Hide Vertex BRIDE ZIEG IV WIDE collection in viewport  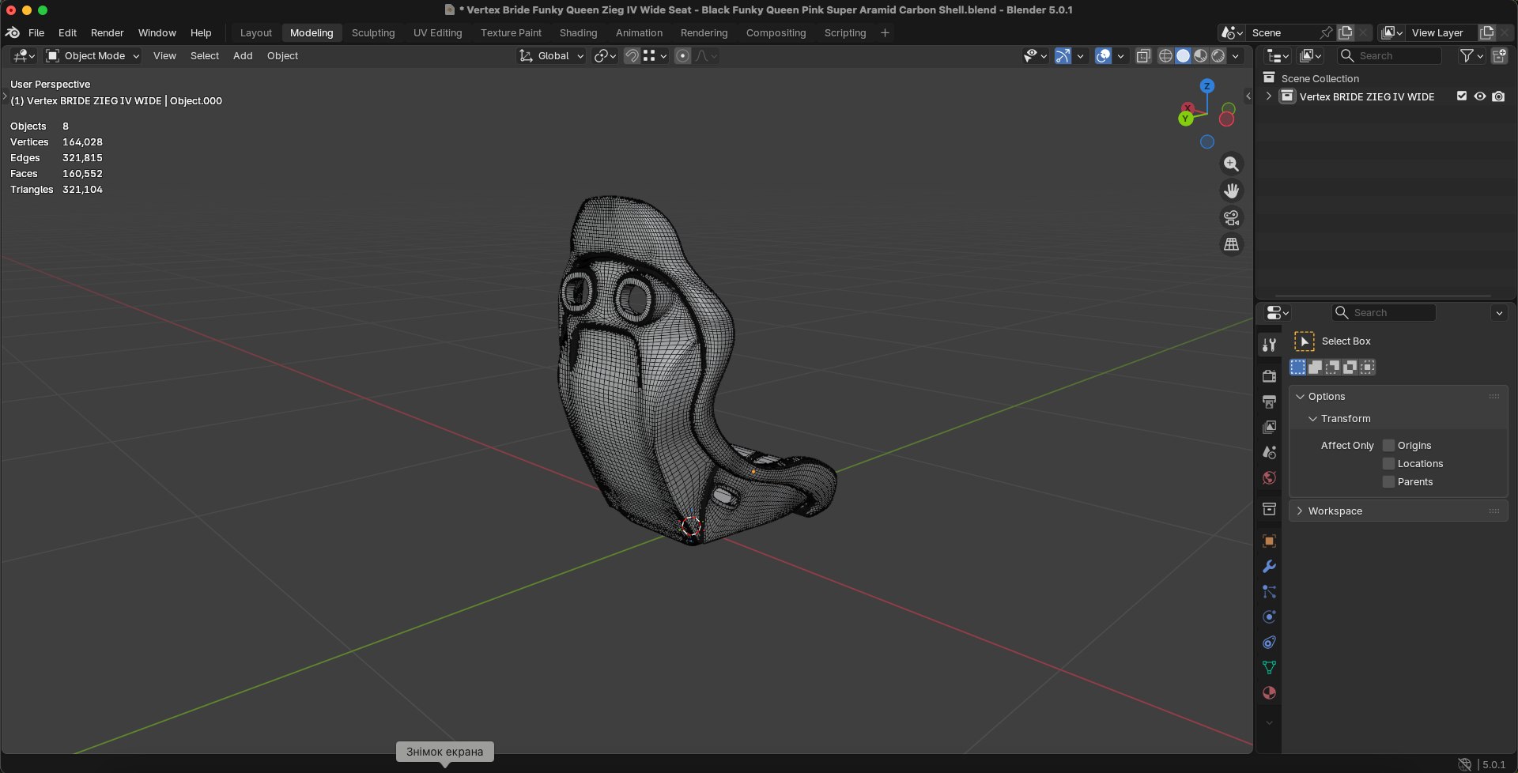click(x=1480, y=96)
